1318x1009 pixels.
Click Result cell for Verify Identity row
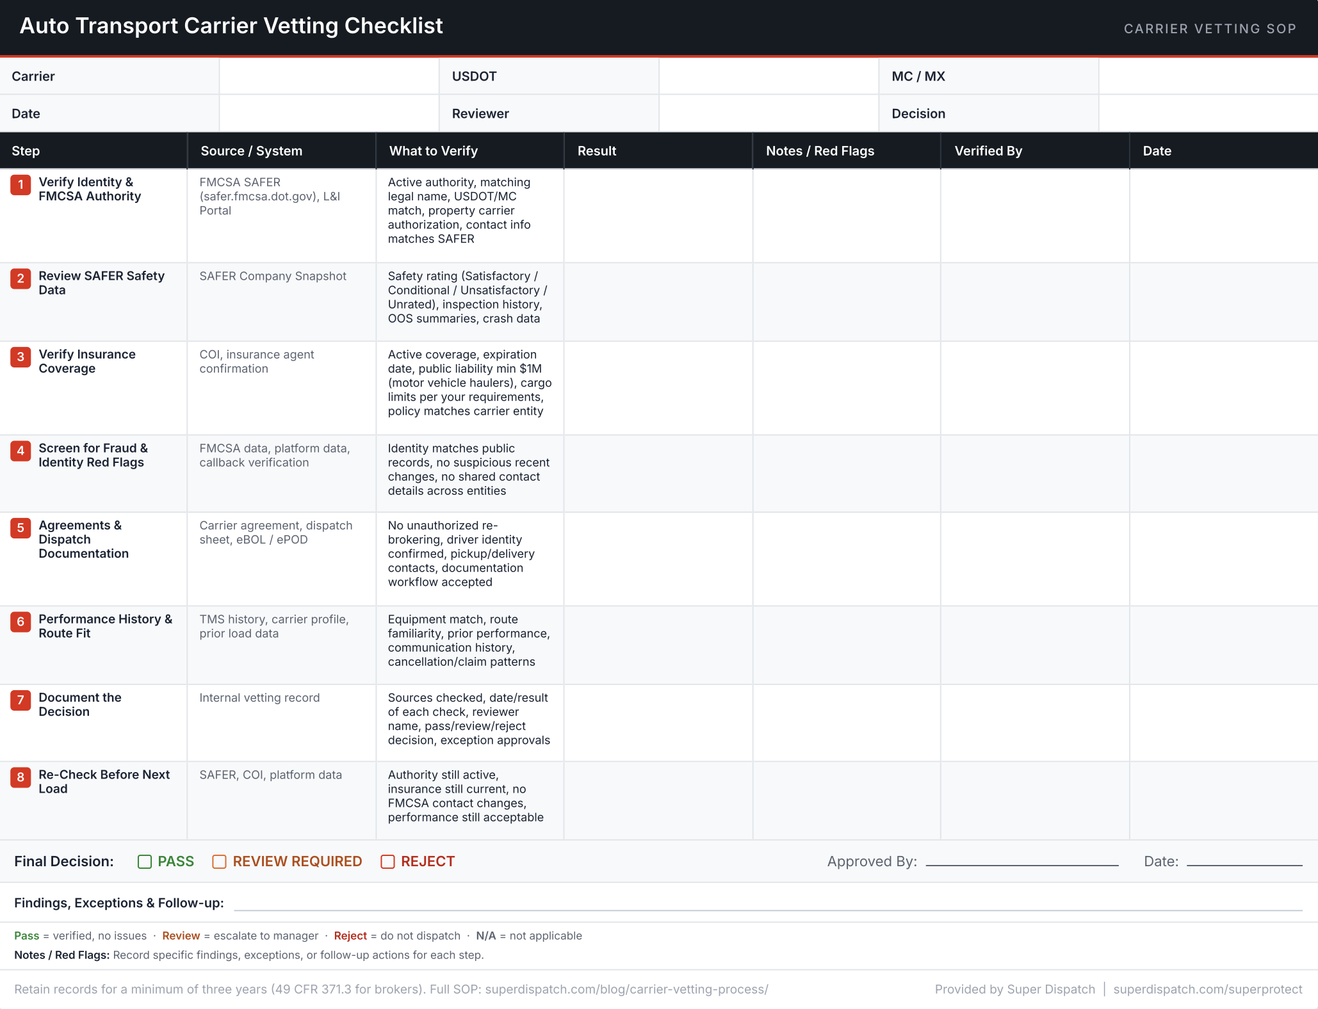tap(658, 216)
